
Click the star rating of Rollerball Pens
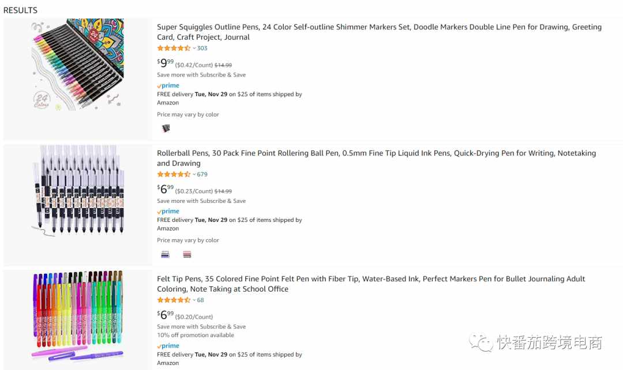(174, 174)
